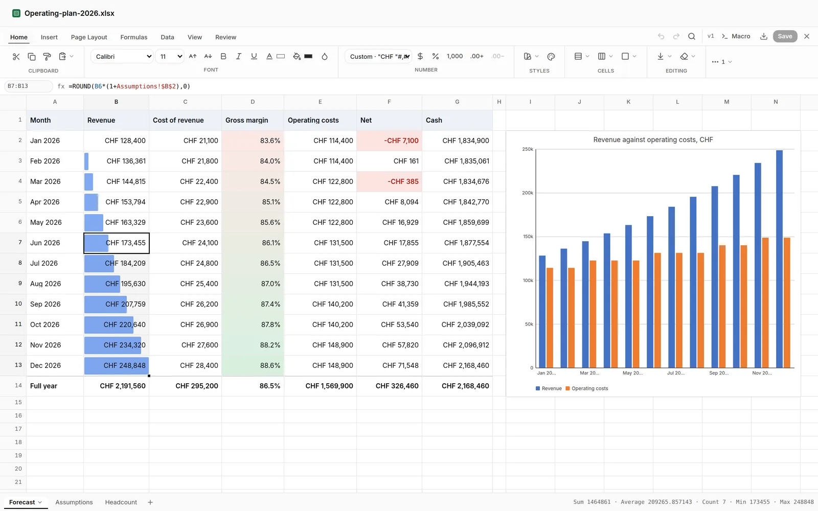This screenshot has width=818, height=511.
Task: Open the paste options arrow
Action: (72, 57)
